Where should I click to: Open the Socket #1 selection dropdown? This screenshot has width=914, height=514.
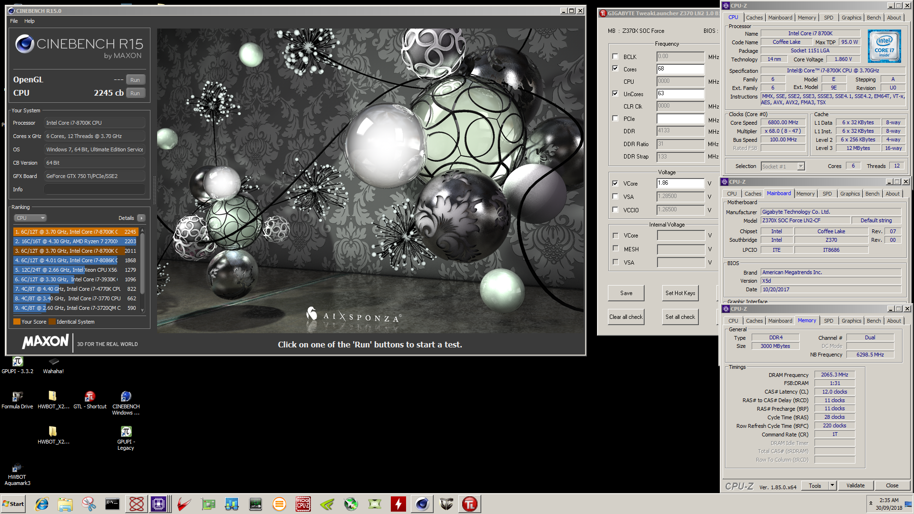click(801, 166)
